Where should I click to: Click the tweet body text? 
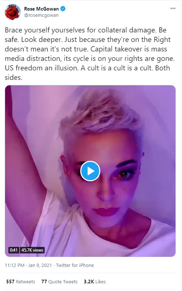click(90, 54)
